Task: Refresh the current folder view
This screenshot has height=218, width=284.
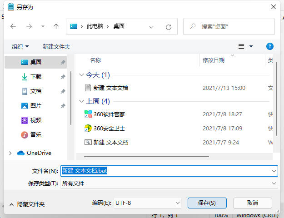Action: coord(169,27)
